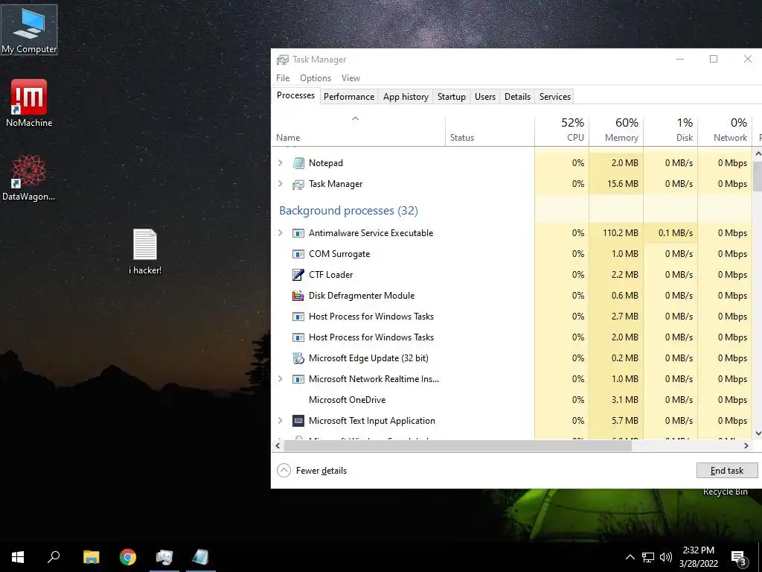Switch to the Users tab

[x=485, y=97]
